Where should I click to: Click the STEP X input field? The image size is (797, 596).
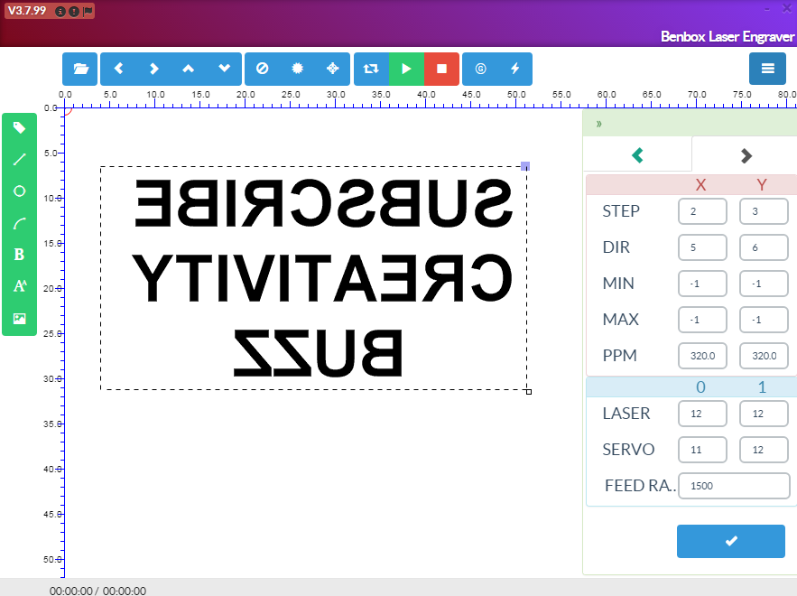pyautogui.click(x=702, y=211)
